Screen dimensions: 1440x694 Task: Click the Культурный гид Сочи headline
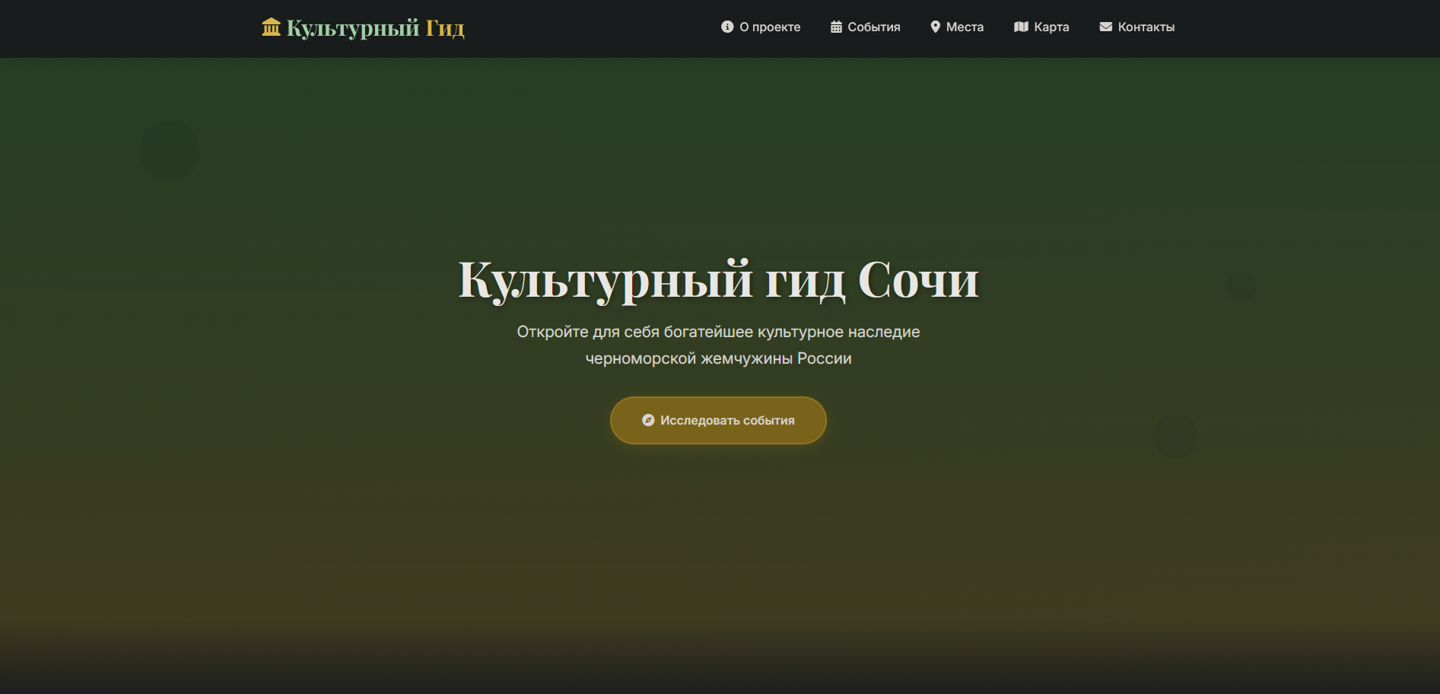[718, 279]
